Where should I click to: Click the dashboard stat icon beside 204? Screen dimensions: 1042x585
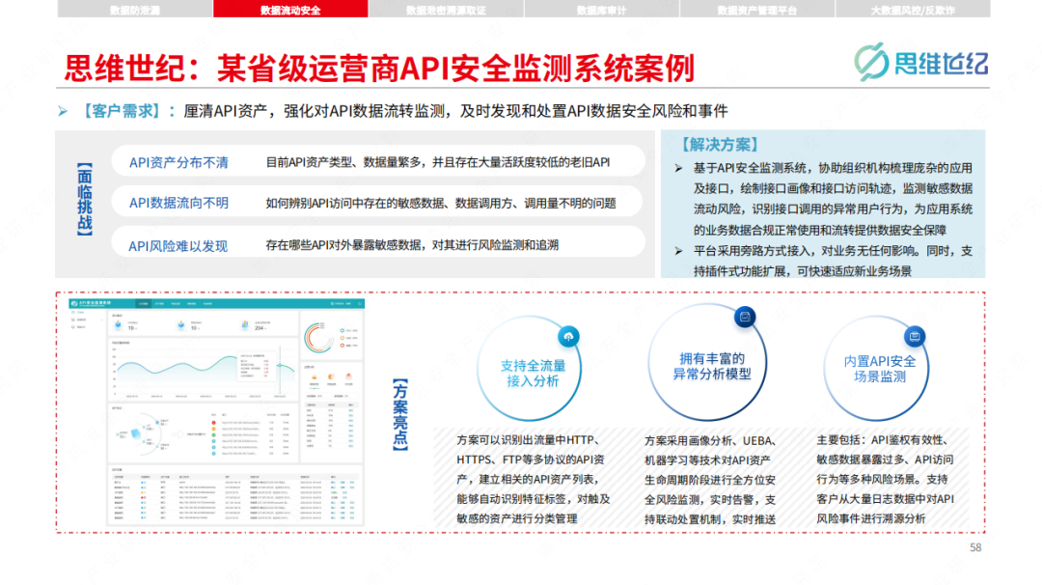(244, 325)
